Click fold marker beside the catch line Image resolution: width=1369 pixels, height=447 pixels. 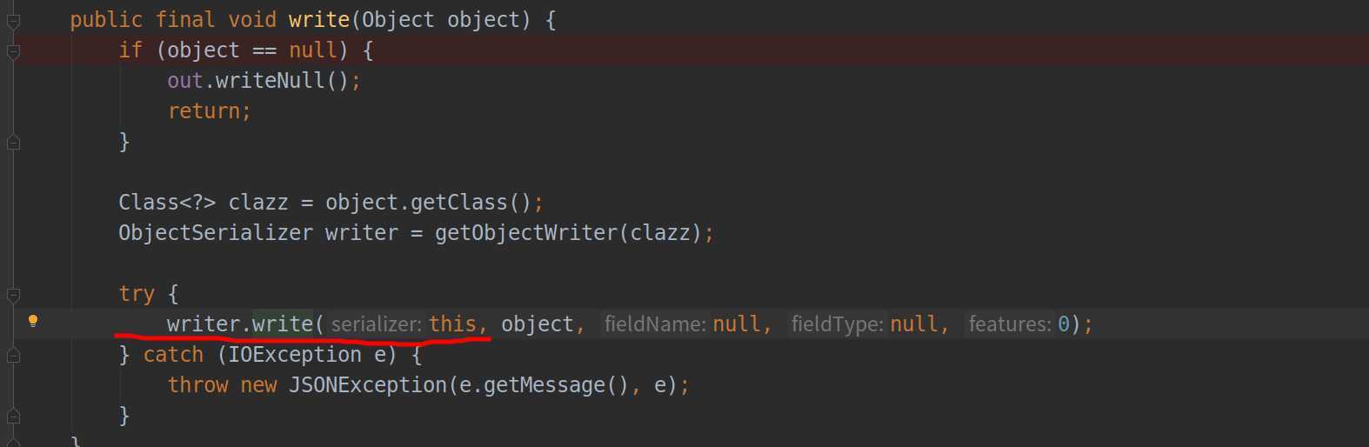pyautogui.click(x=13, y=355)
